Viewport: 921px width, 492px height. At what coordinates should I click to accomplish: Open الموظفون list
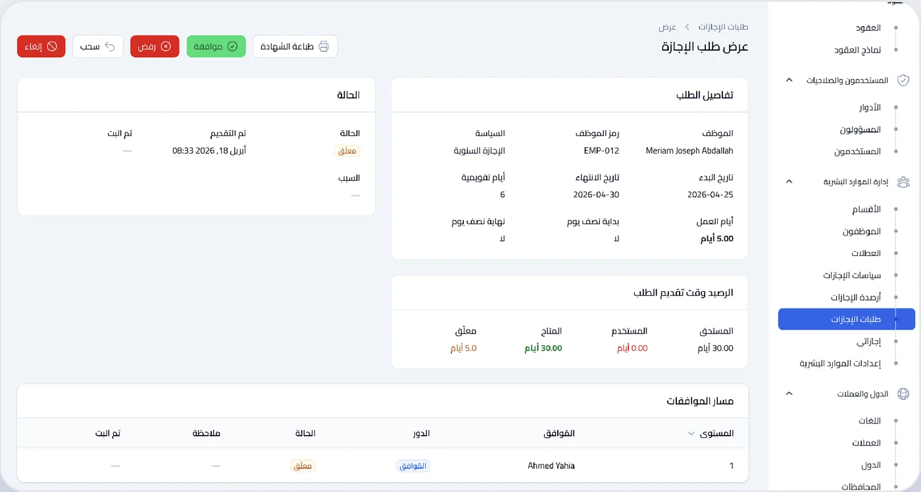[862, 231]
